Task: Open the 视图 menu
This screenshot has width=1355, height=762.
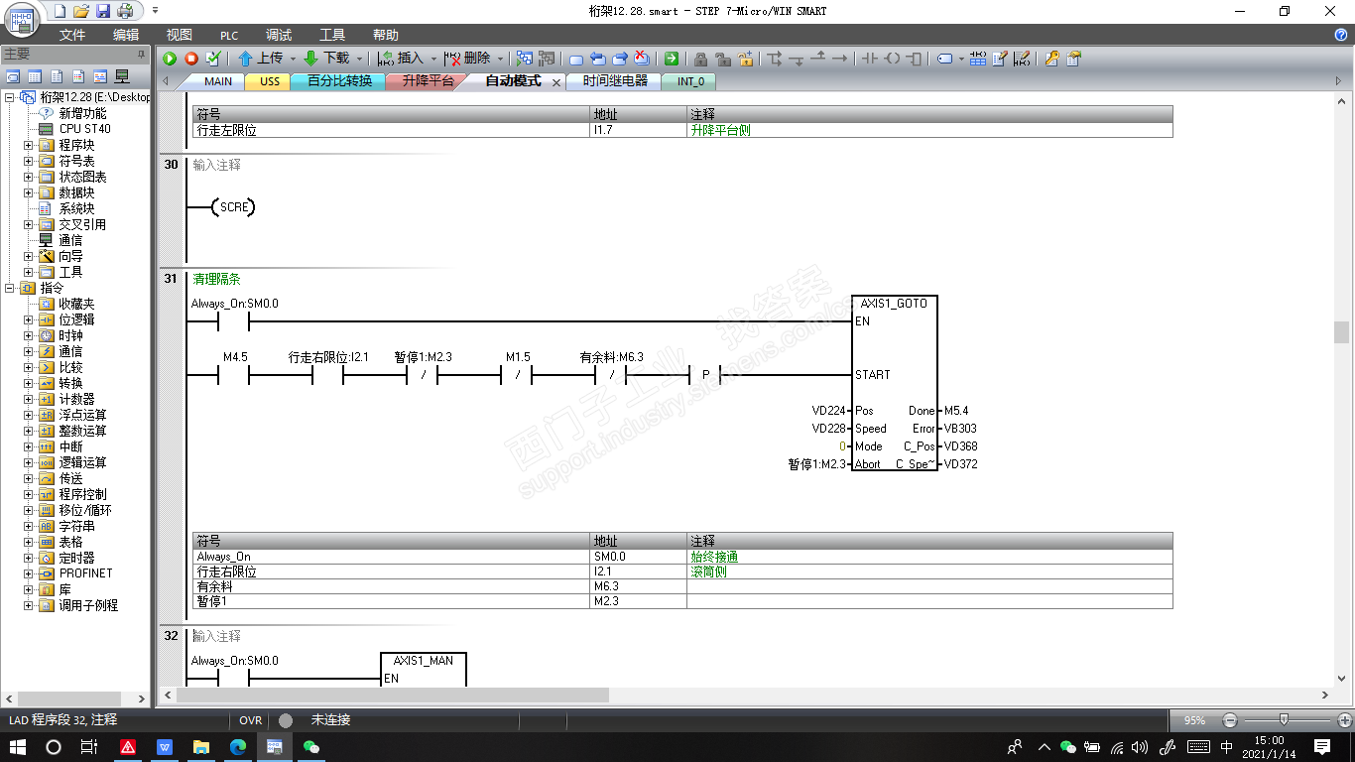Action: click(x=180, y=35)
